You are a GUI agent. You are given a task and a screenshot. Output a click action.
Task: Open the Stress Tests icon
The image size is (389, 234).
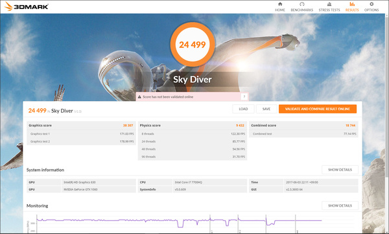click(x=329, y=4)
